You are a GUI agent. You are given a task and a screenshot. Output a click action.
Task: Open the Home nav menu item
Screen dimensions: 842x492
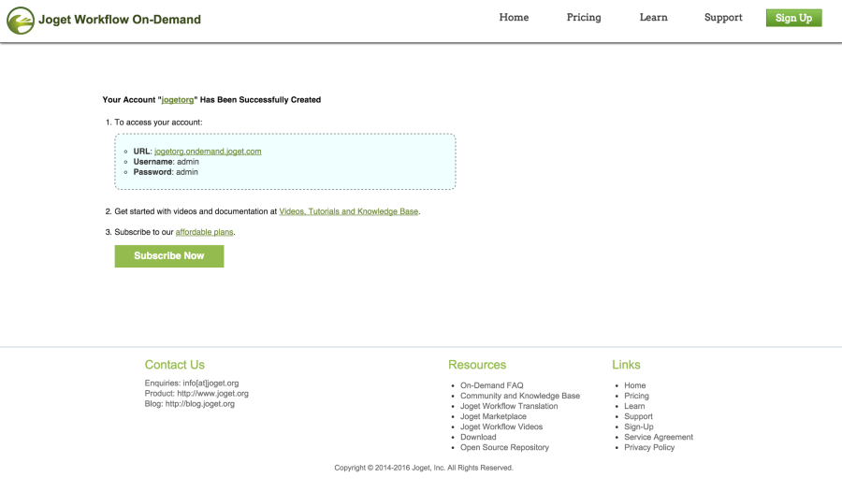pos(514,18)
